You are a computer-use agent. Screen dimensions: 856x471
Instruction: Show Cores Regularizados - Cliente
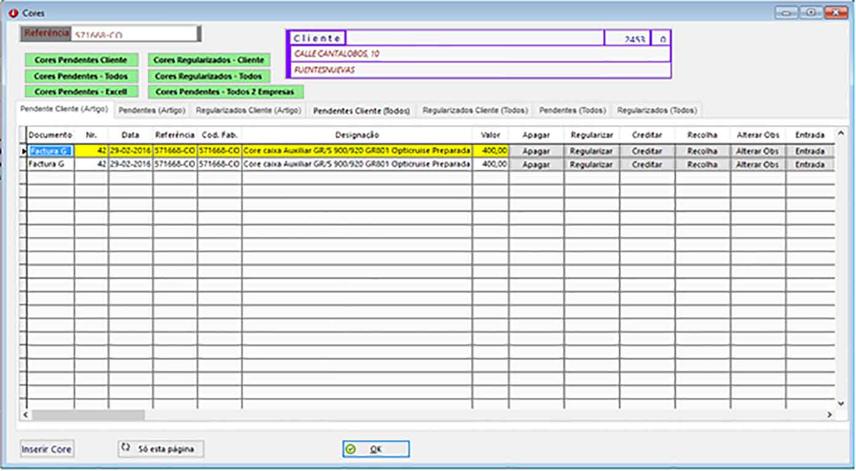pos(209,60)
